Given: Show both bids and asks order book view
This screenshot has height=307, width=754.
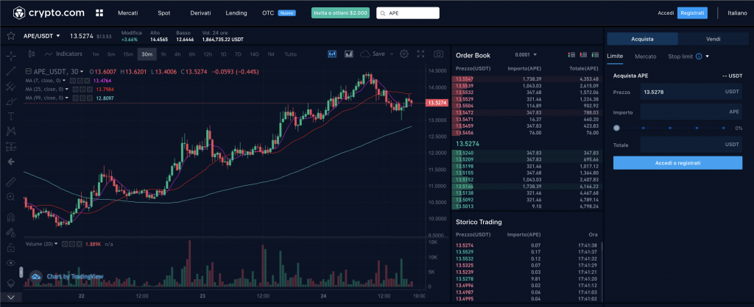Looking at the screenshot, I should tap(571, 55).
